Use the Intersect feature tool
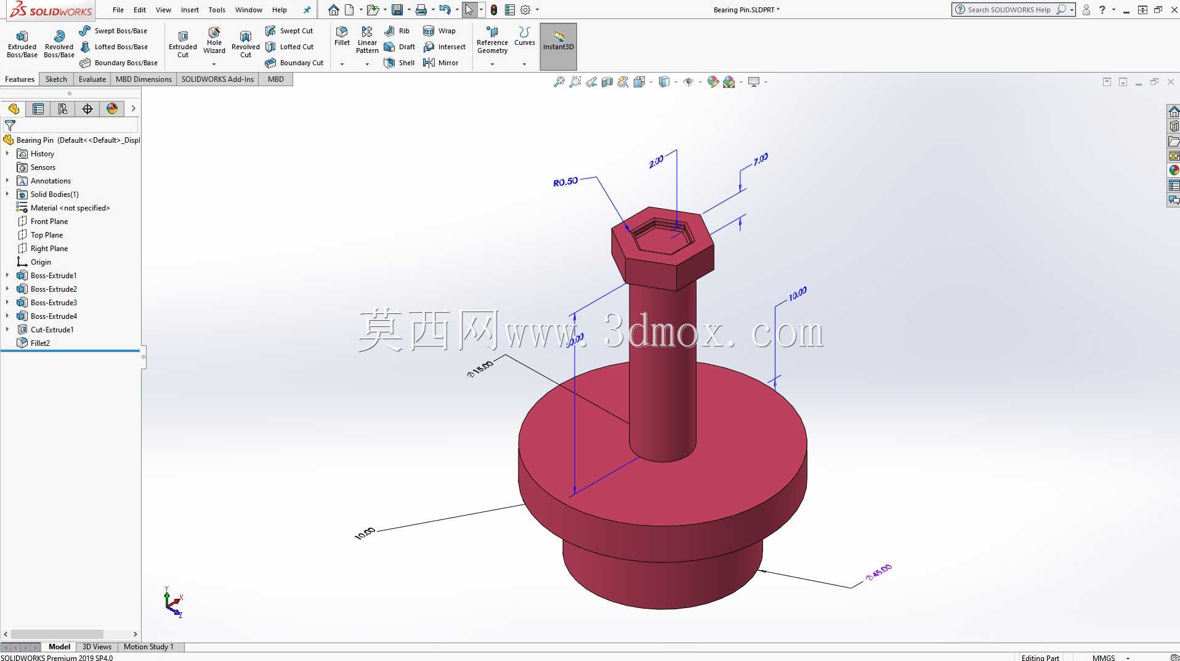This screenshot has height=661, width=1180. pyautogui.click(x=444, y=47)
